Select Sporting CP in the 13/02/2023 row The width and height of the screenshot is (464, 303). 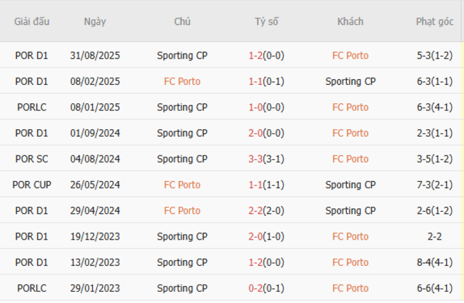click(182, 262)
